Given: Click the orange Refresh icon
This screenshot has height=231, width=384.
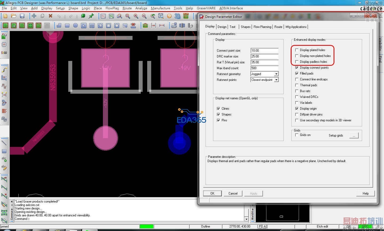Looking at the screenshot, I should (169, 16).
